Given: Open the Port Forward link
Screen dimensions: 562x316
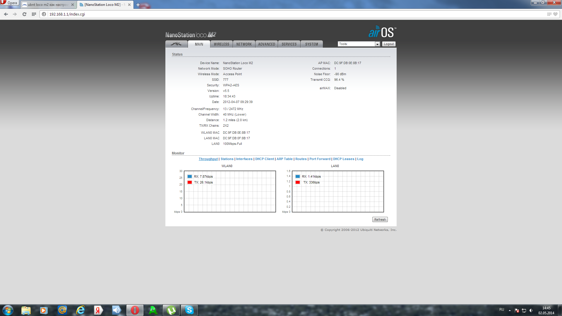Looking at the screenshot, I should [320, 159].
